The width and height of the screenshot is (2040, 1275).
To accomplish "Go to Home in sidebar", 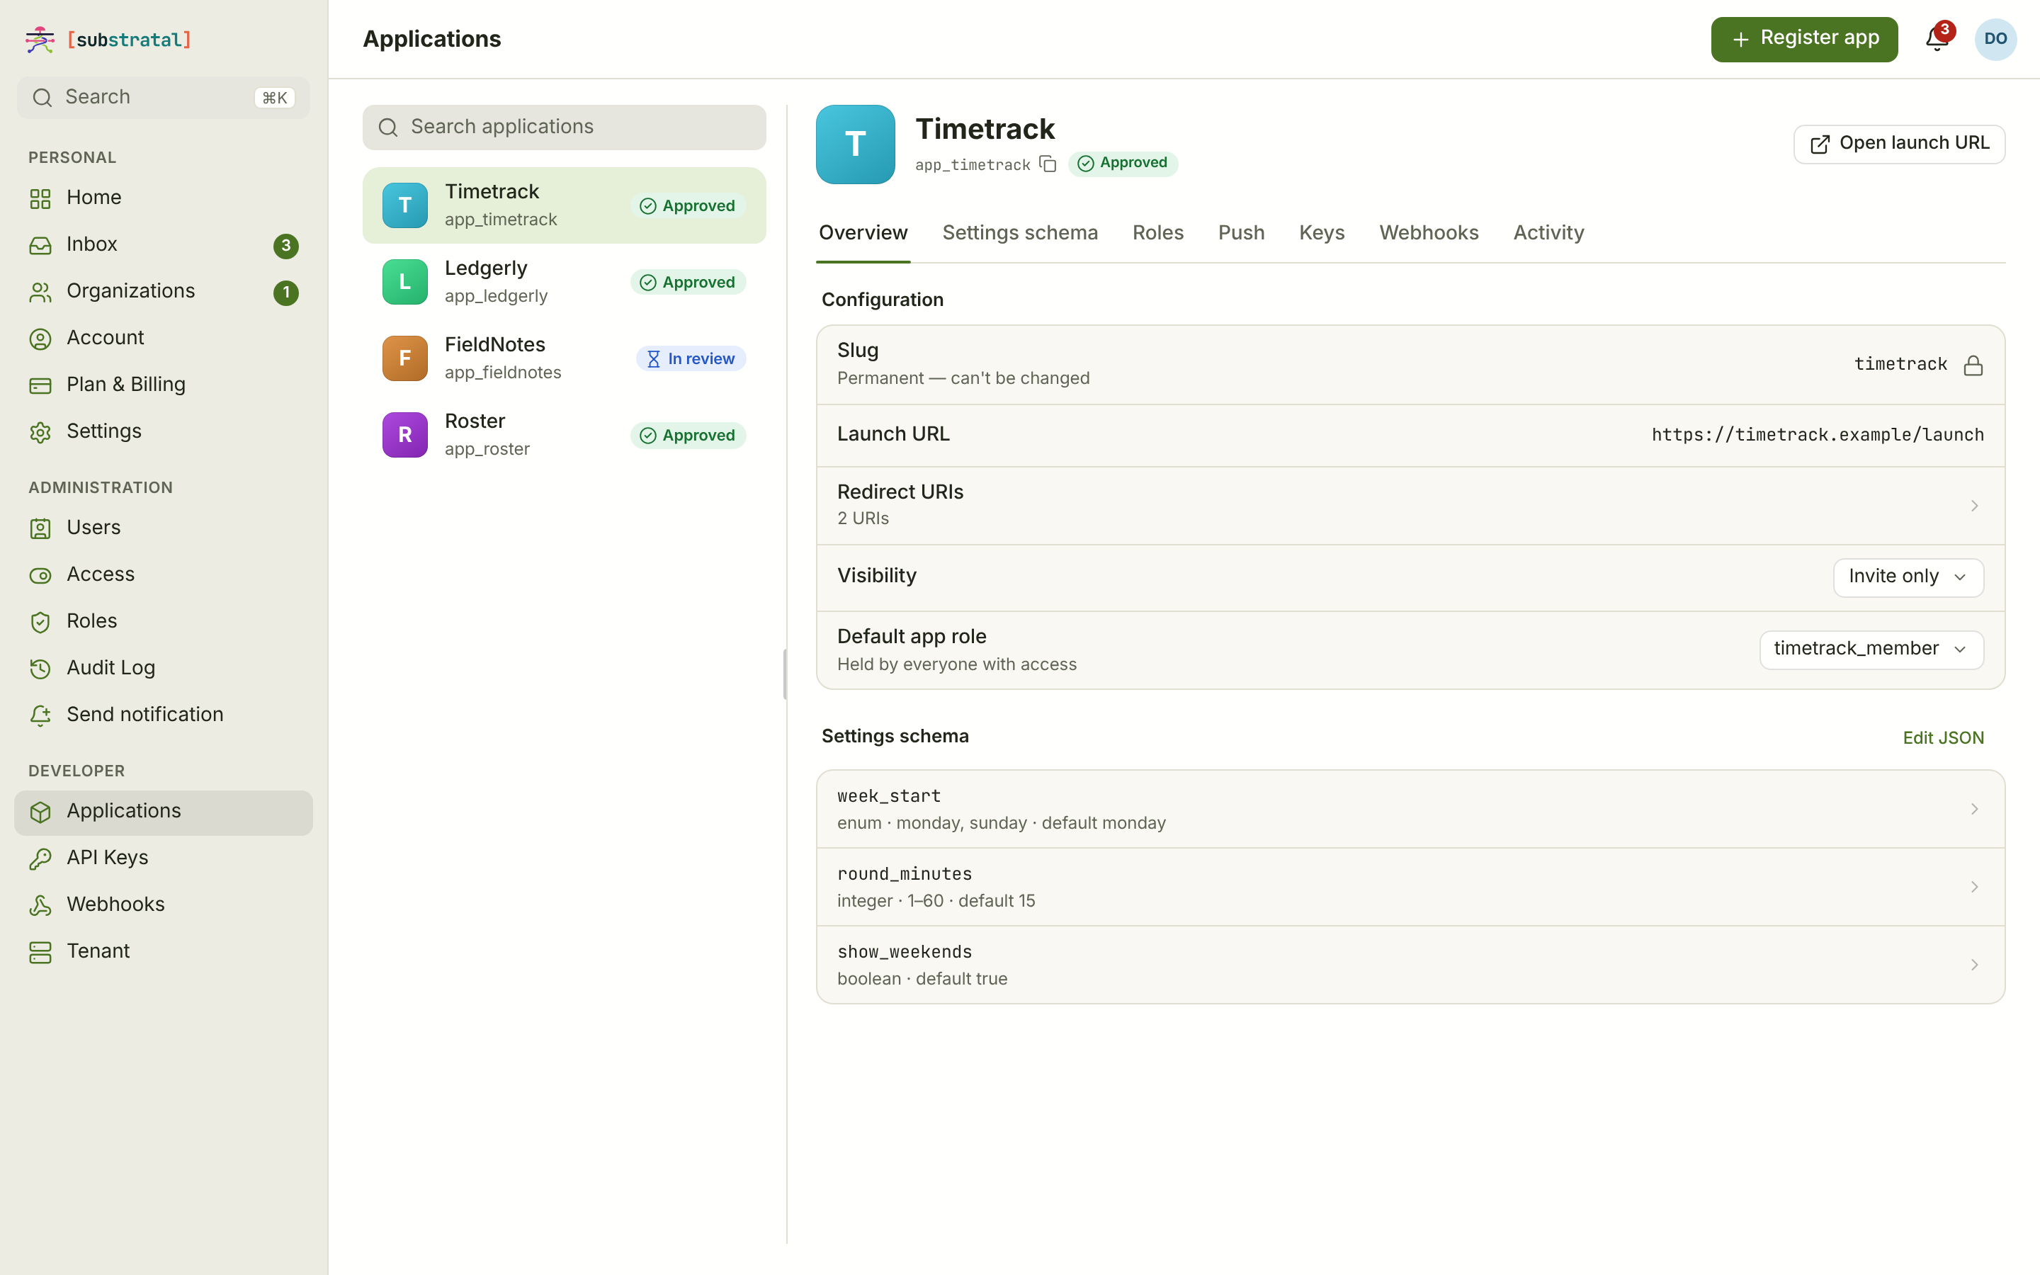I will (164, 198).
